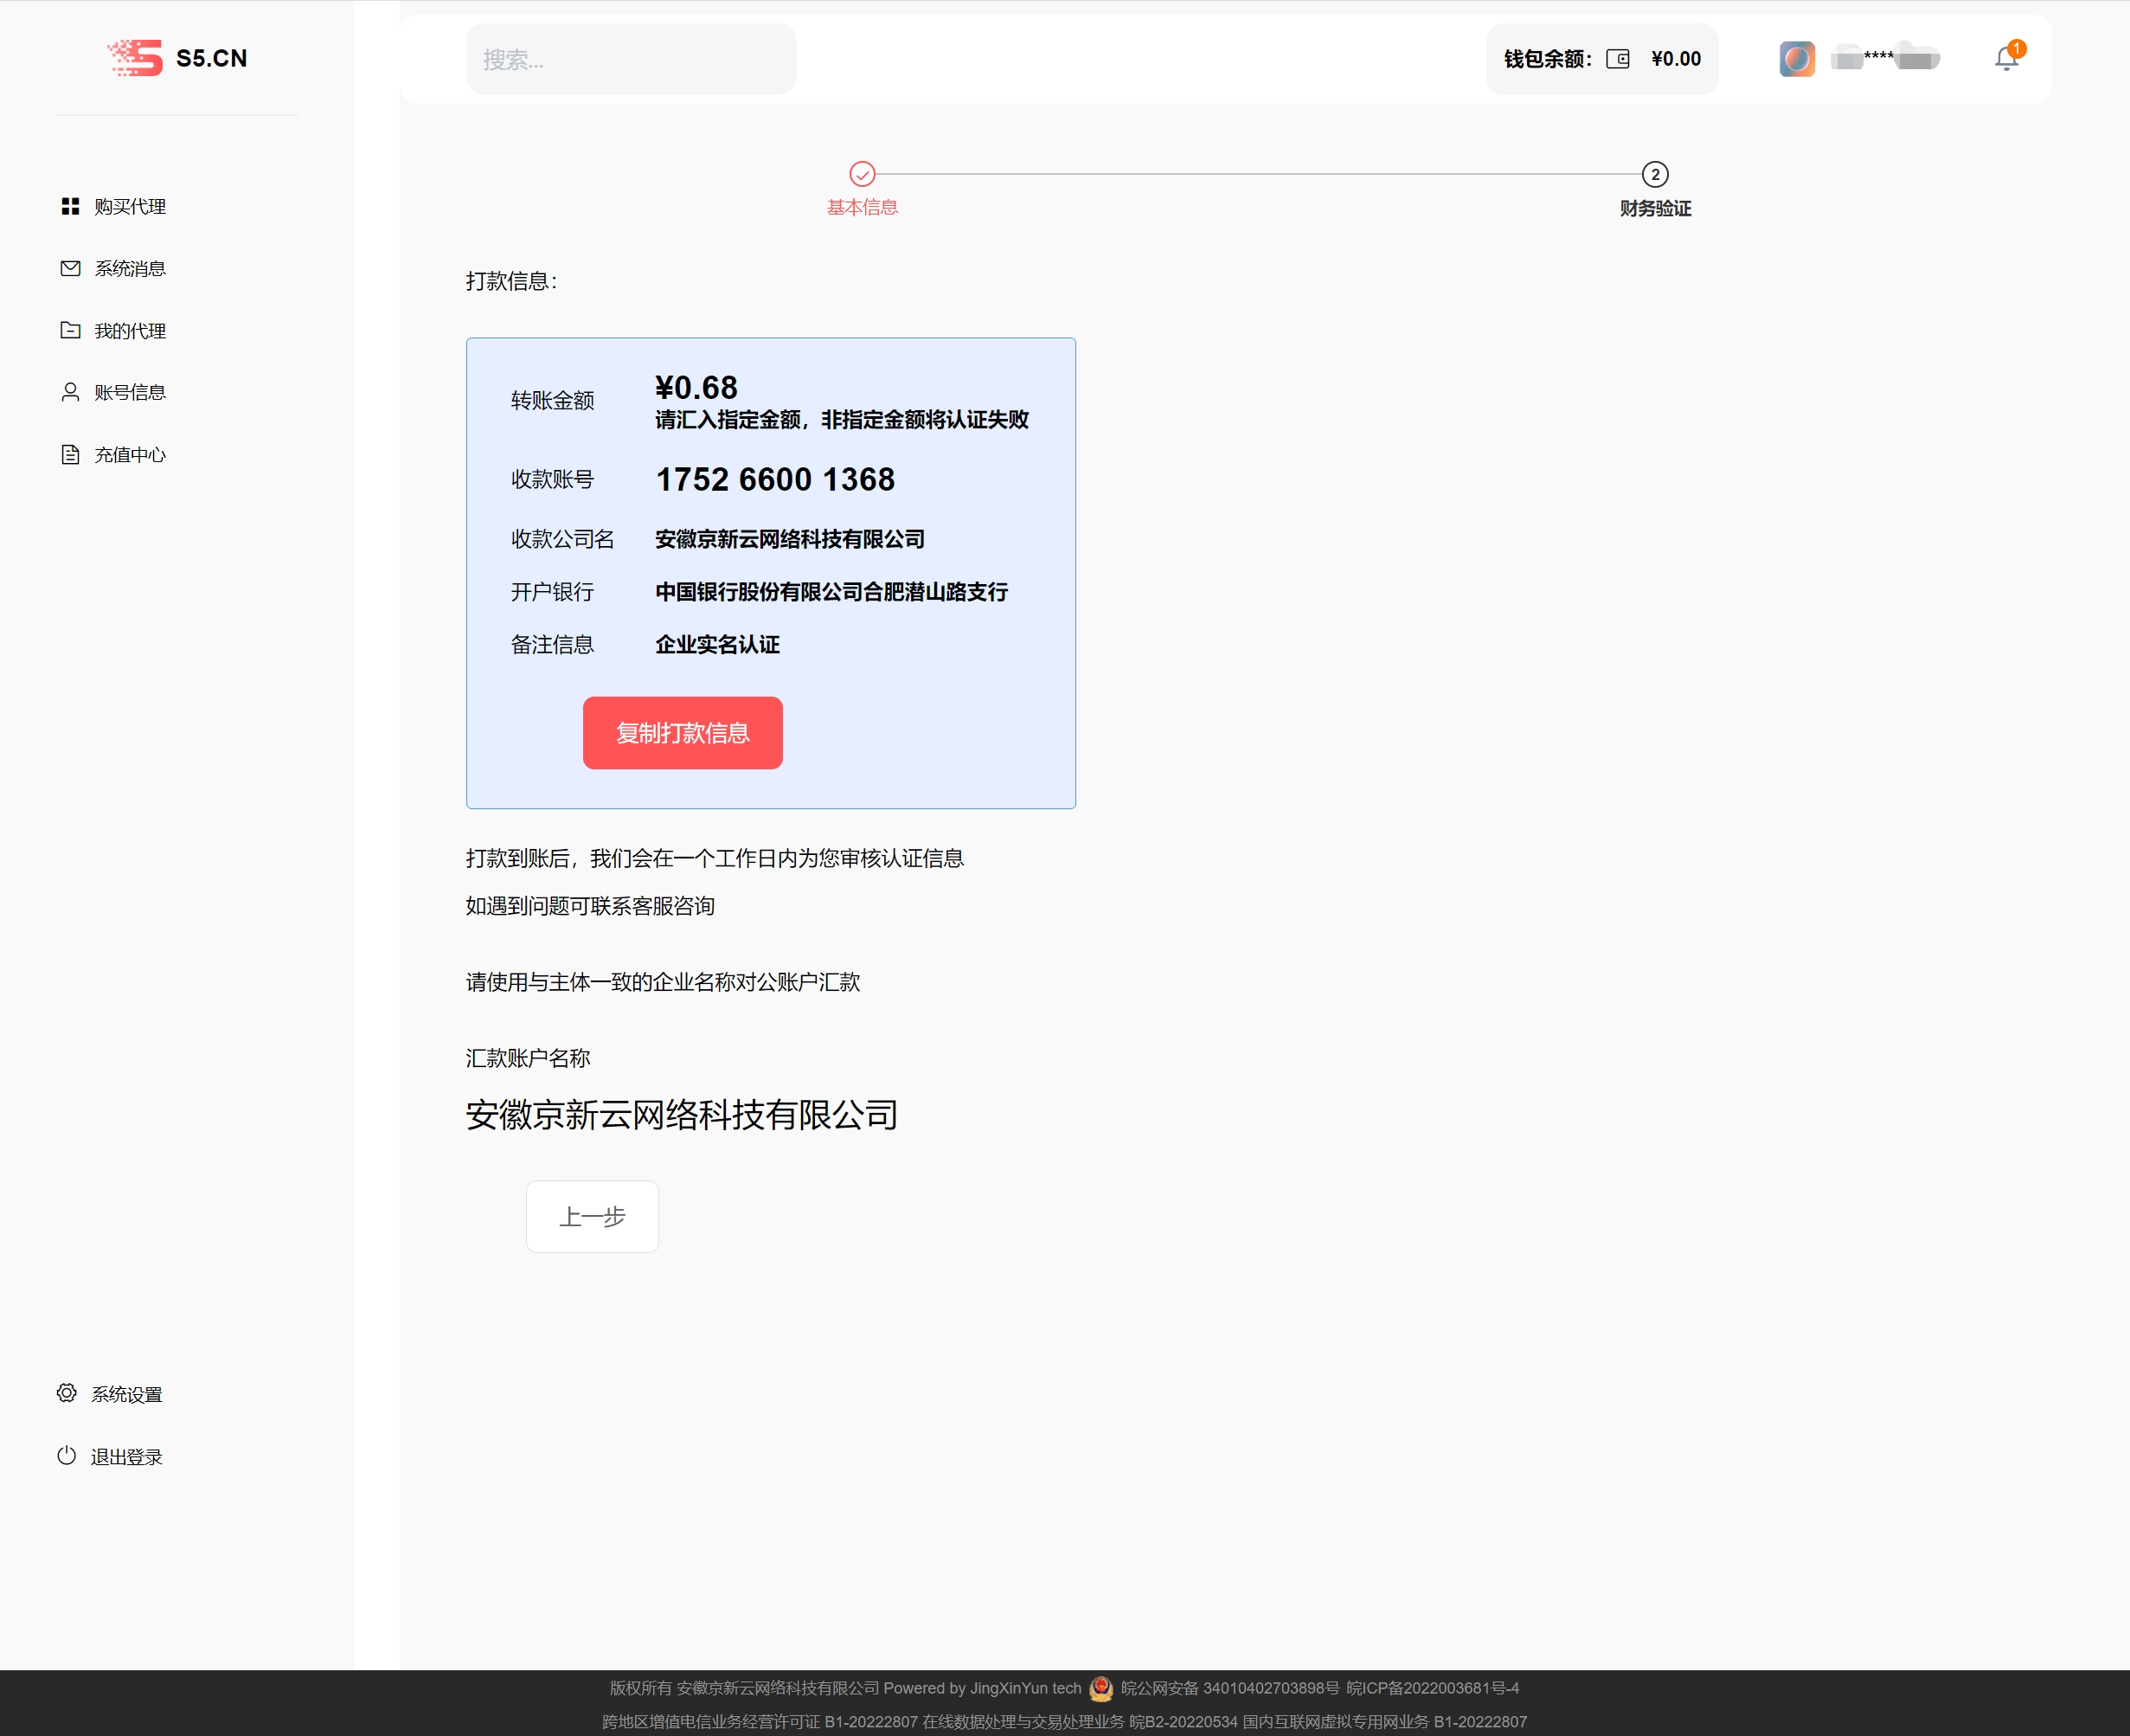Viewport: 2130px width, 1736px height.
Task: Select the 基本信息 step with checkmark
Action: 862,175
